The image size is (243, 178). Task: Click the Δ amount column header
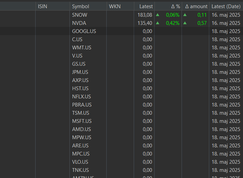tap(196, 6)
